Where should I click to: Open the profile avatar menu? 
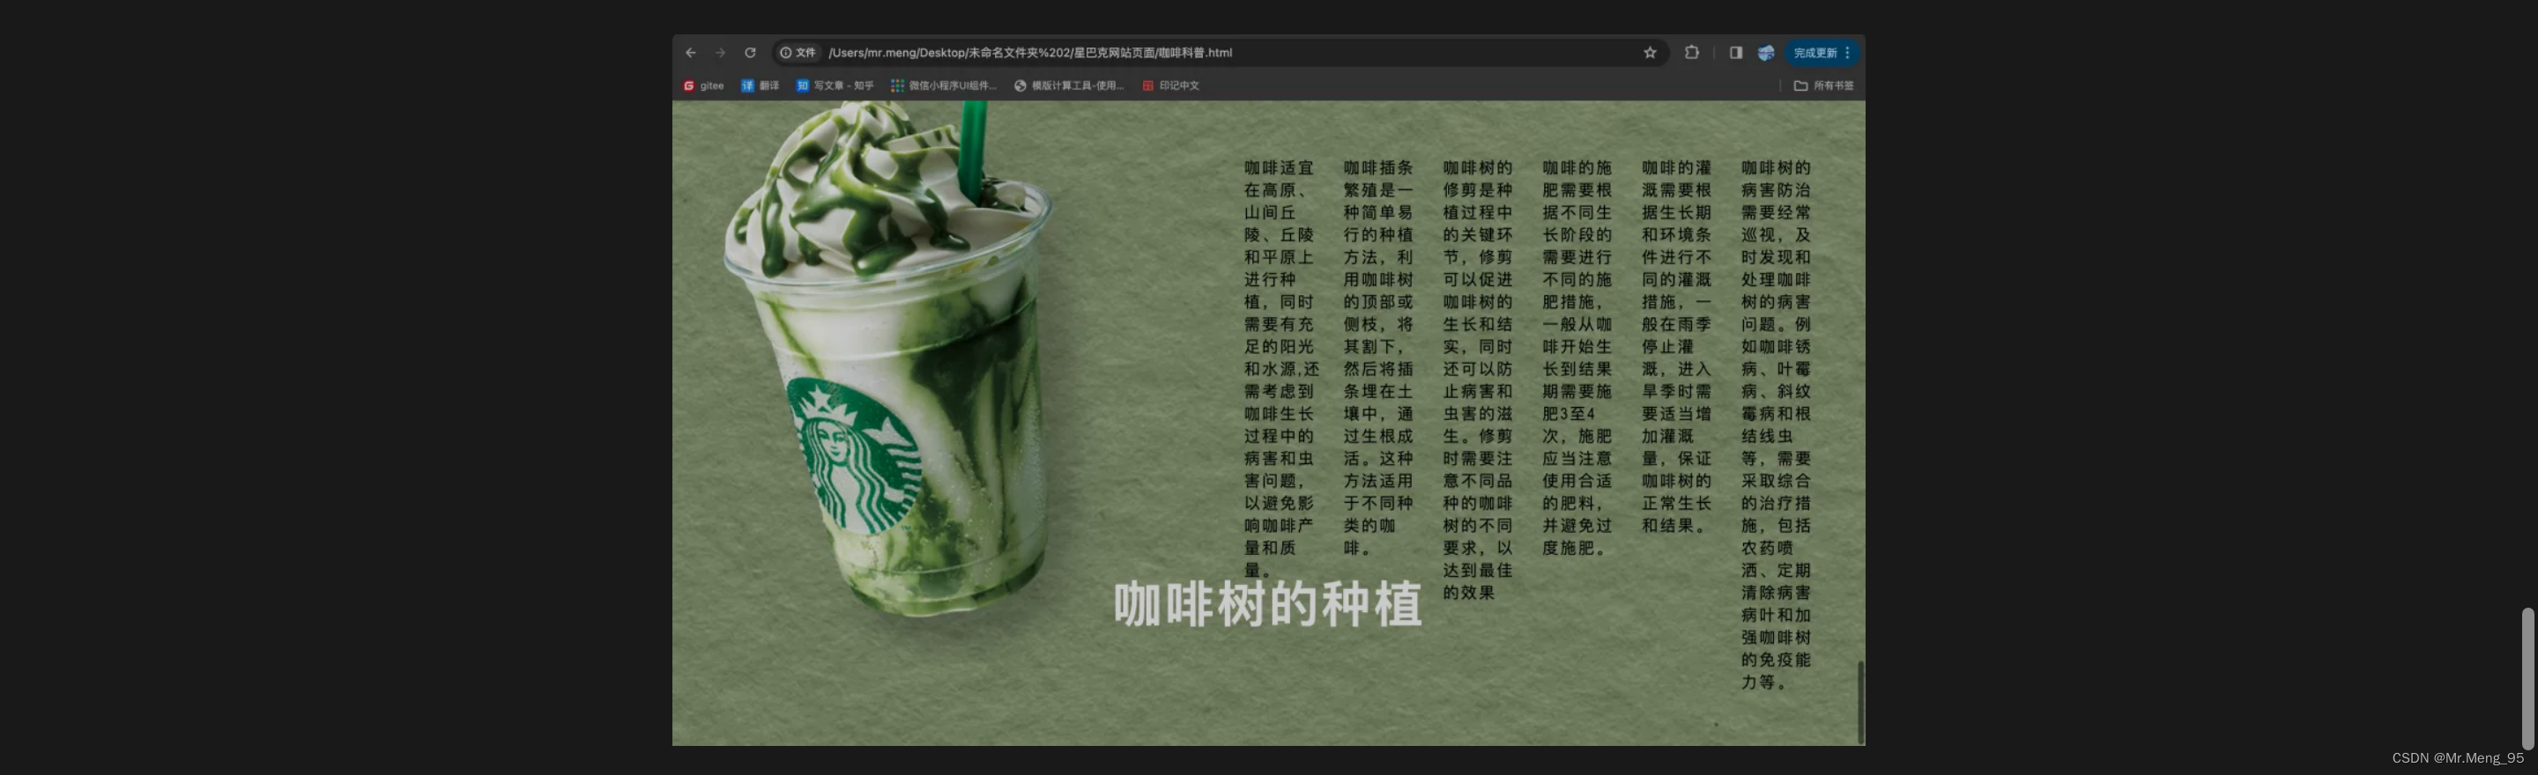coord(1765,53)
